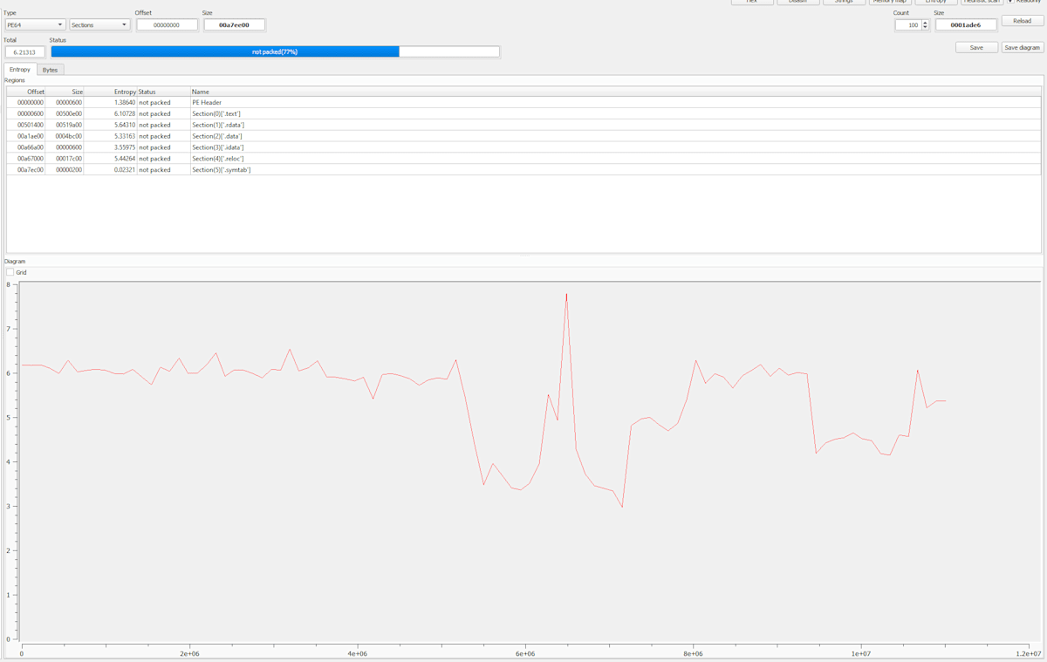
Task: Click the entropy peak on the diagram
Action: click(566, 295)
